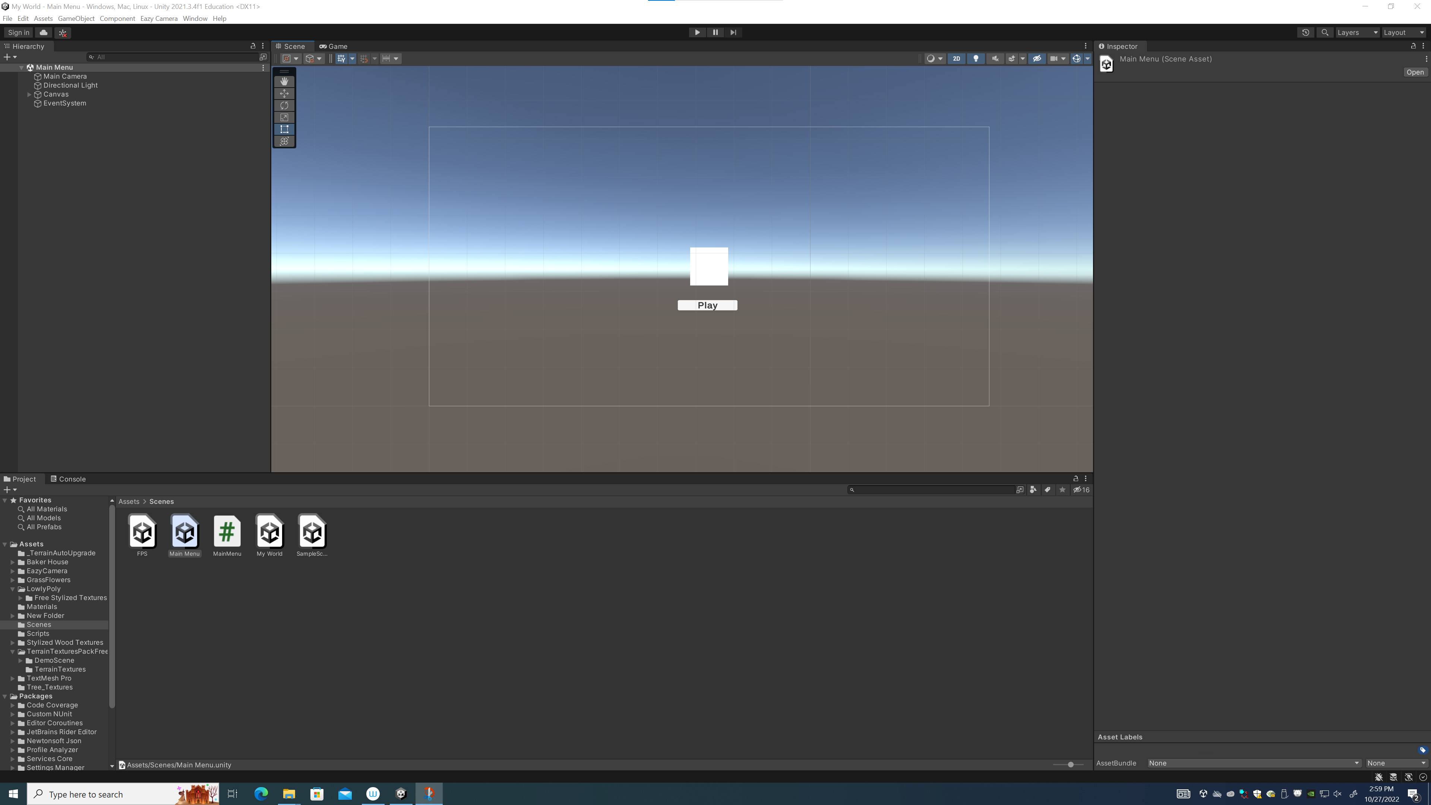The height and width of the screenshot is (805, 1431).
Task: Click the Play button in the scene canvas
Action: tap(707, 305)
